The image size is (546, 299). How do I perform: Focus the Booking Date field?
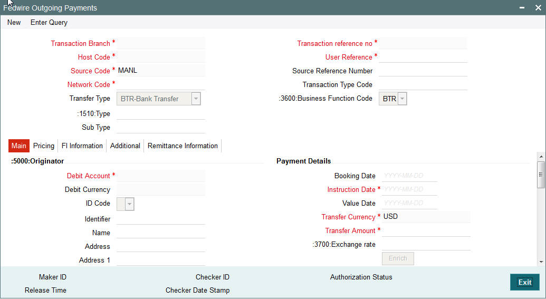click(409, 176)
